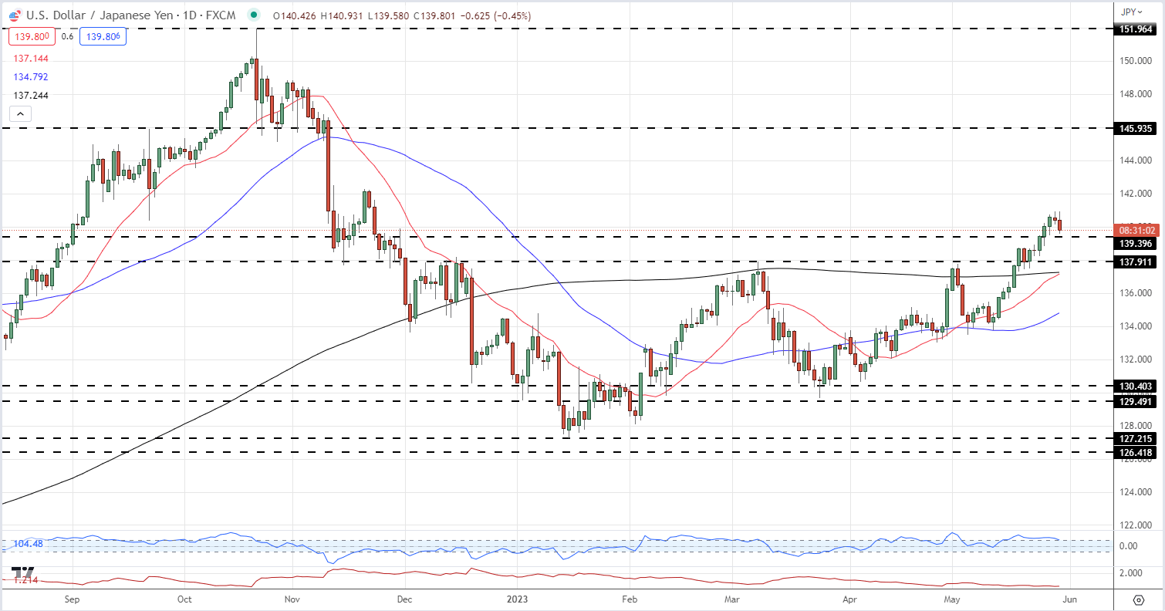This screenshot has height=611, width=1165.
Task: Click the Sep label on the time axis
Action: [72, 599]
